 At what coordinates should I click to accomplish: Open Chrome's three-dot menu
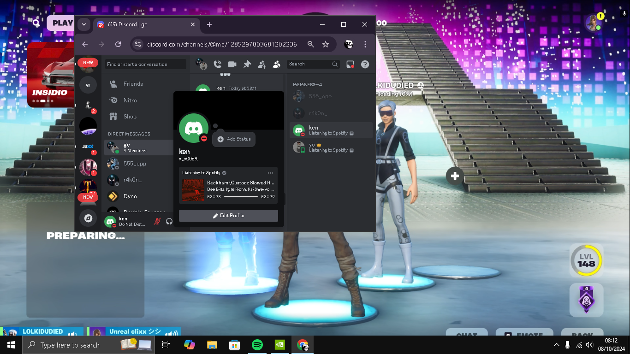pyautogui.click(x=365, y=44)
